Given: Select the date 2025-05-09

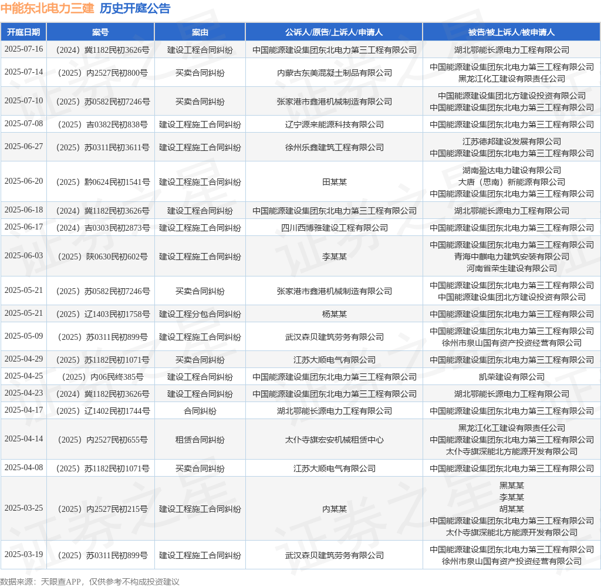Looking at the screenshot, I should (23, 336).
